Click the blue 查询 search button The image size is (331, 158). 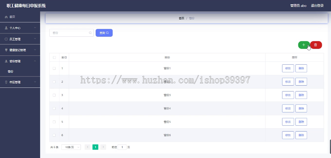[x=104, y=33]
